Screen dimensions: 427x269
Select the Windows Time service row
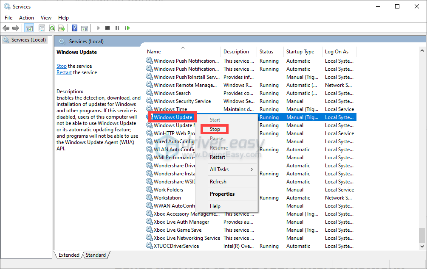pos(251,109)
